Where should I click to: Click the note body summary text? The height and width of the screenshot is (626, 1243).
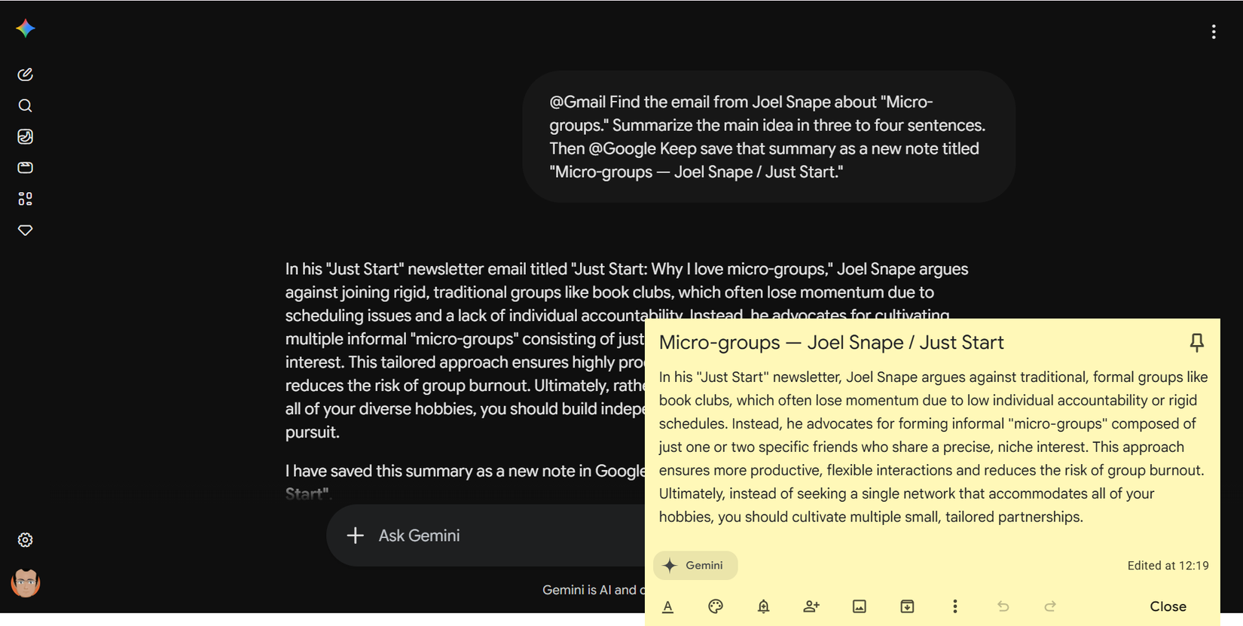click(x=933, y=447)
